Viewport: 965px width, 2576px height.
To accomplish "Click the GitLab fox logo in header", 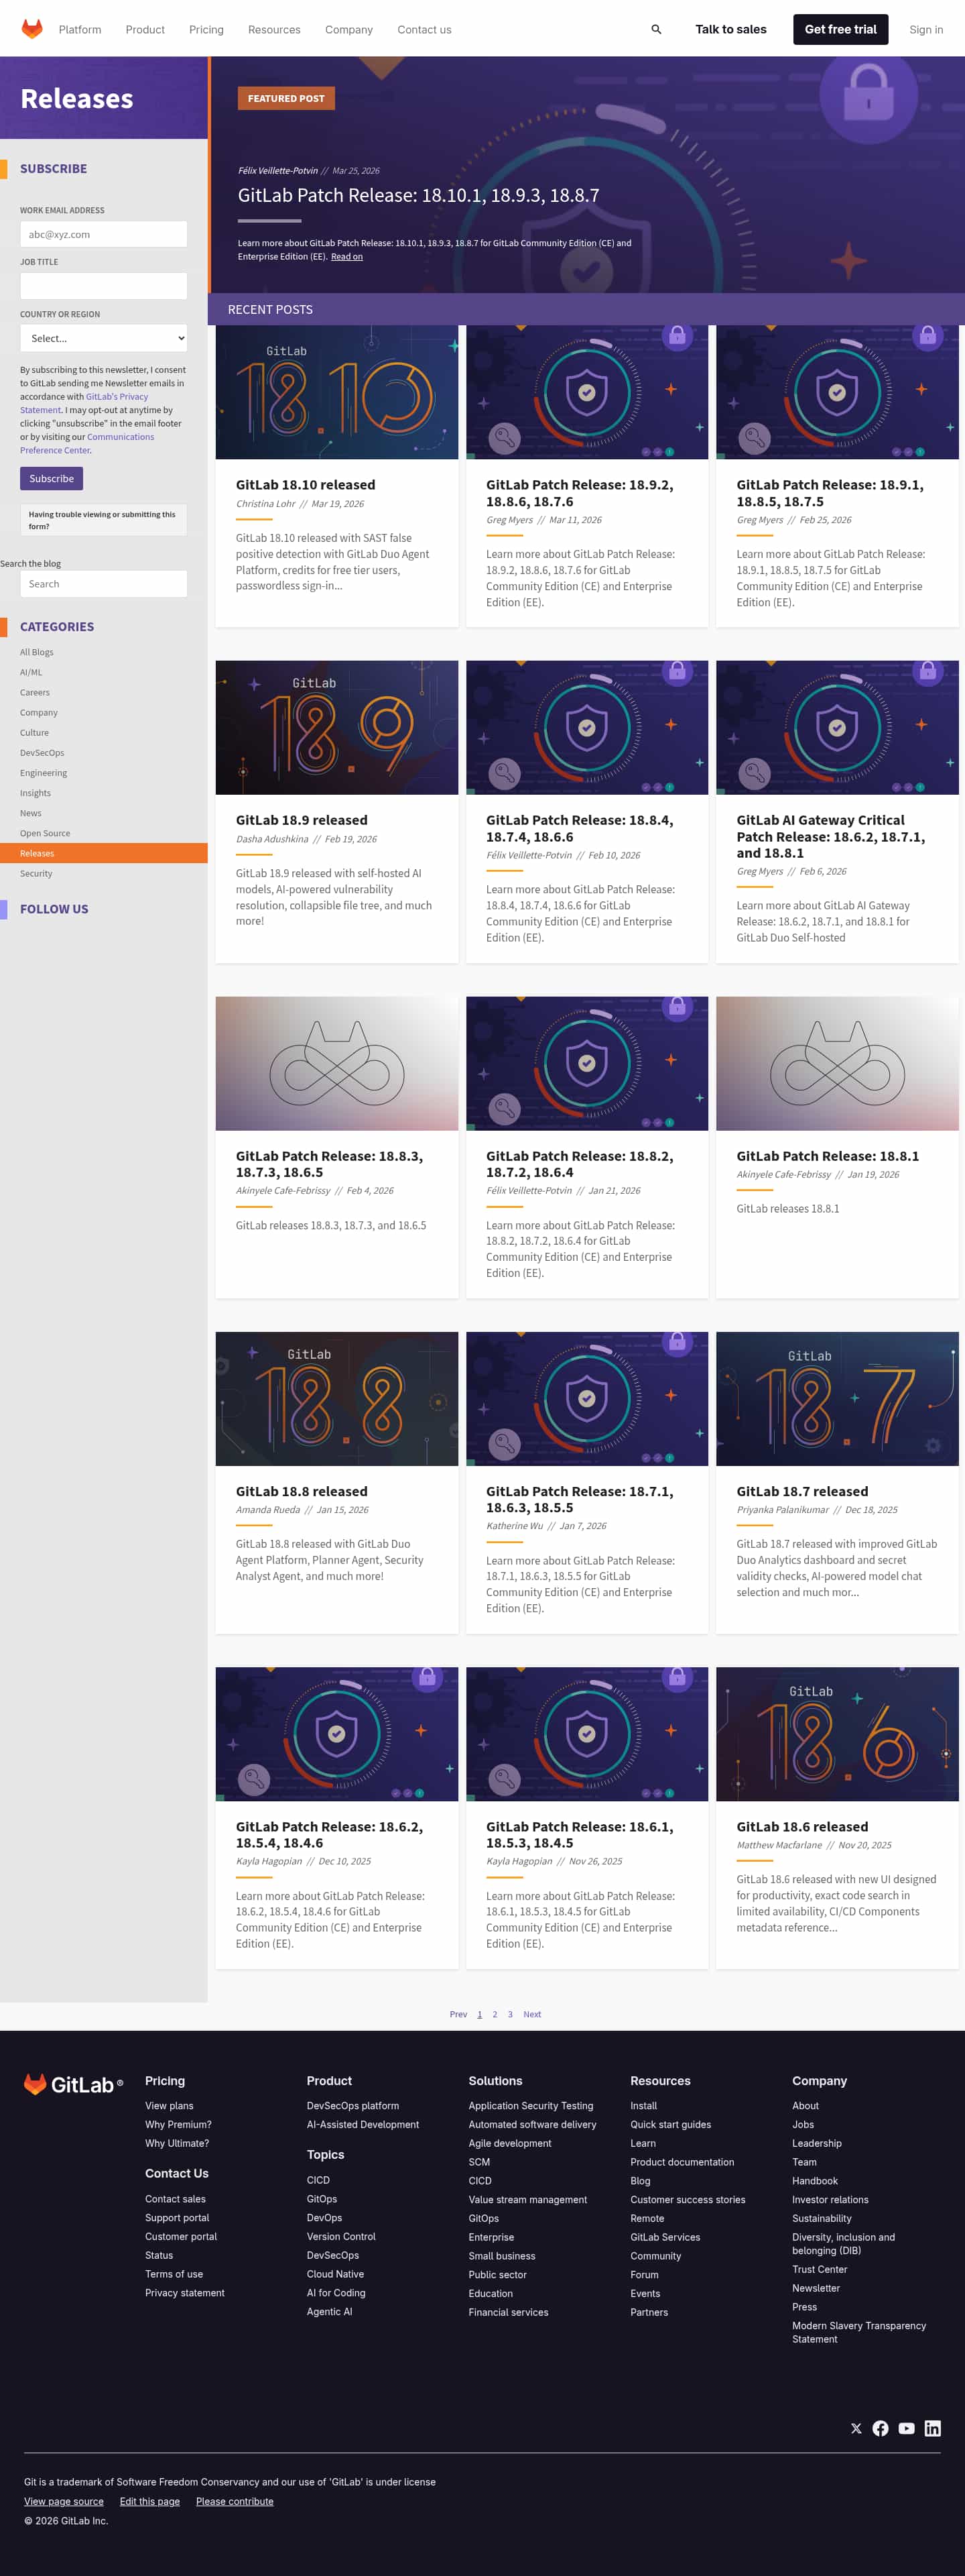I will click(32, 29).
